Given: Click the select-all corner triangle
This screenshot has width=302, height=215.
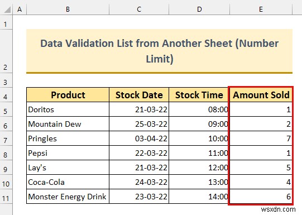Looking at the screenshot, I should (7, 9).
